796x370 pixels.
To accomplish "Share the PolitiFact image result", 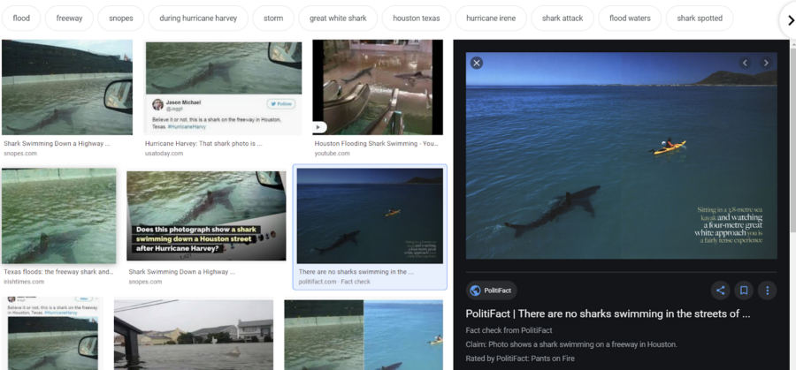I will pos(720,291).
